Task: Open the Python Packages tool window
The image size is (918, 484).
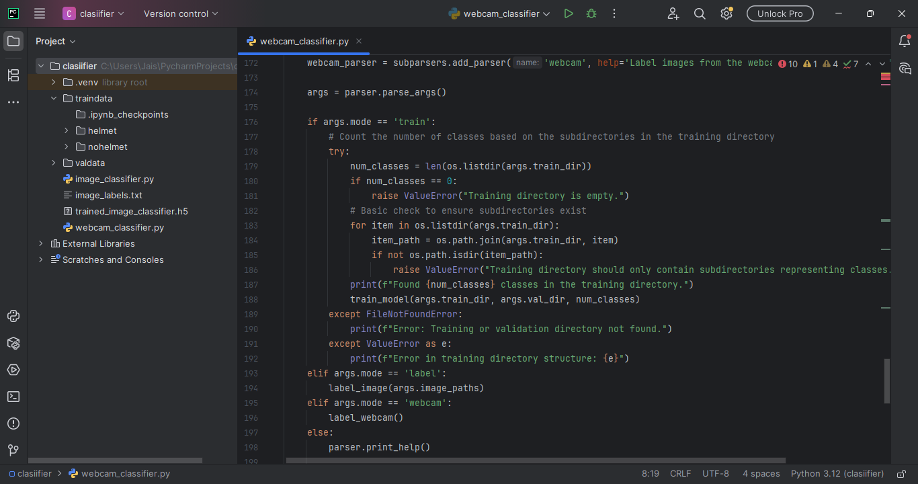Action: [13, 343]
